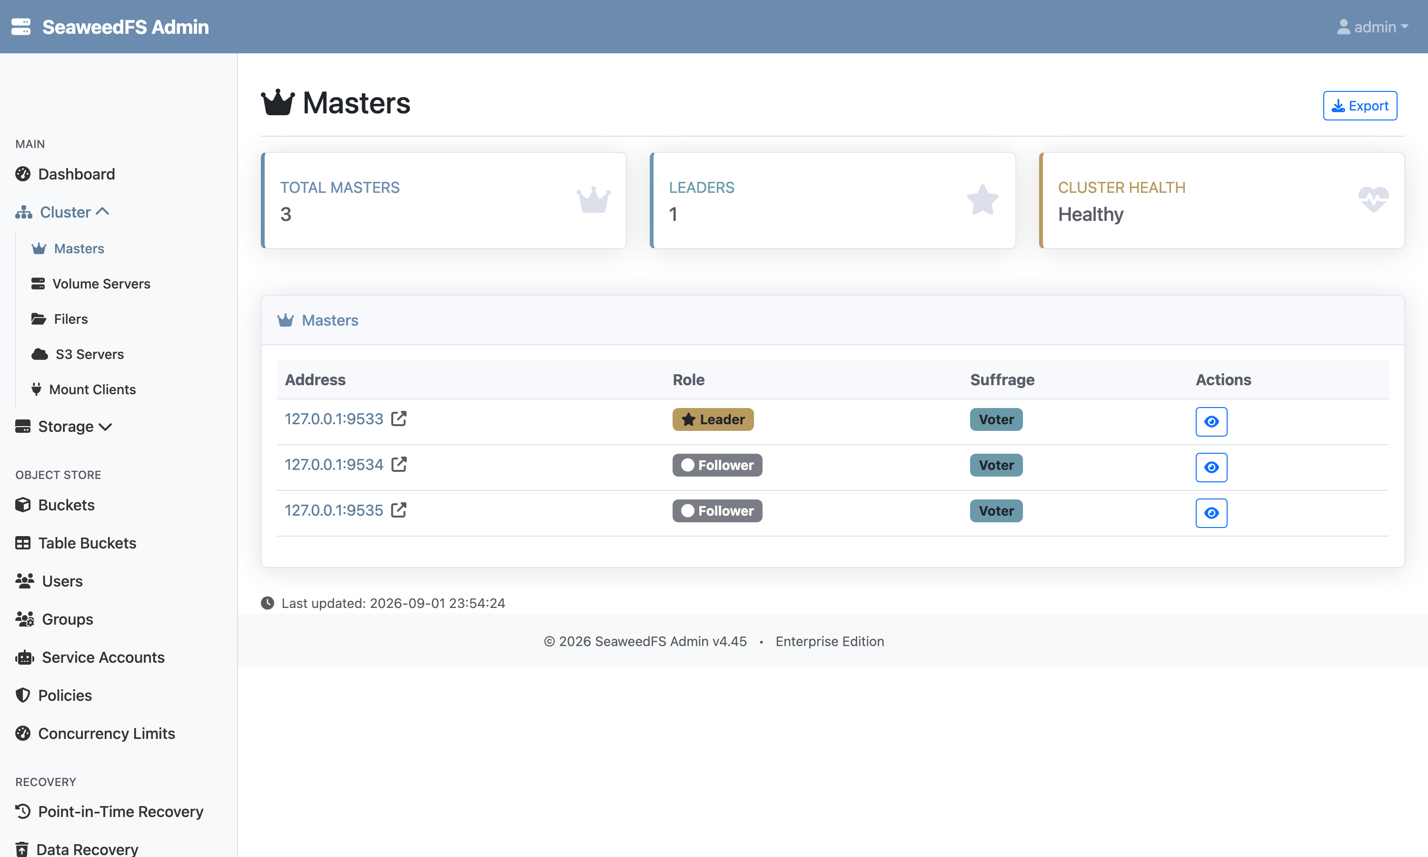Click Follower badge for 127.0.0.1:9535
Viewport: 1428px width, 857px height.
point(717,510)
